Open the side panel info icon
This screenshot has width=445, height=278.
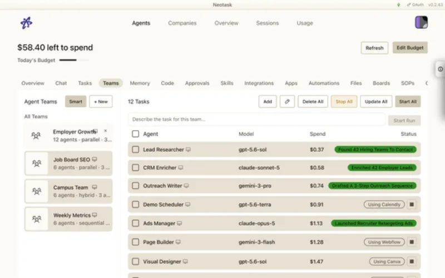[440, 69]
